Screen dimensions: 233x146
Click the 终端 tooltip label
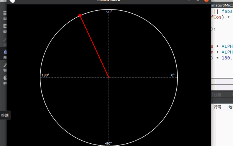(x=5, y=116)
